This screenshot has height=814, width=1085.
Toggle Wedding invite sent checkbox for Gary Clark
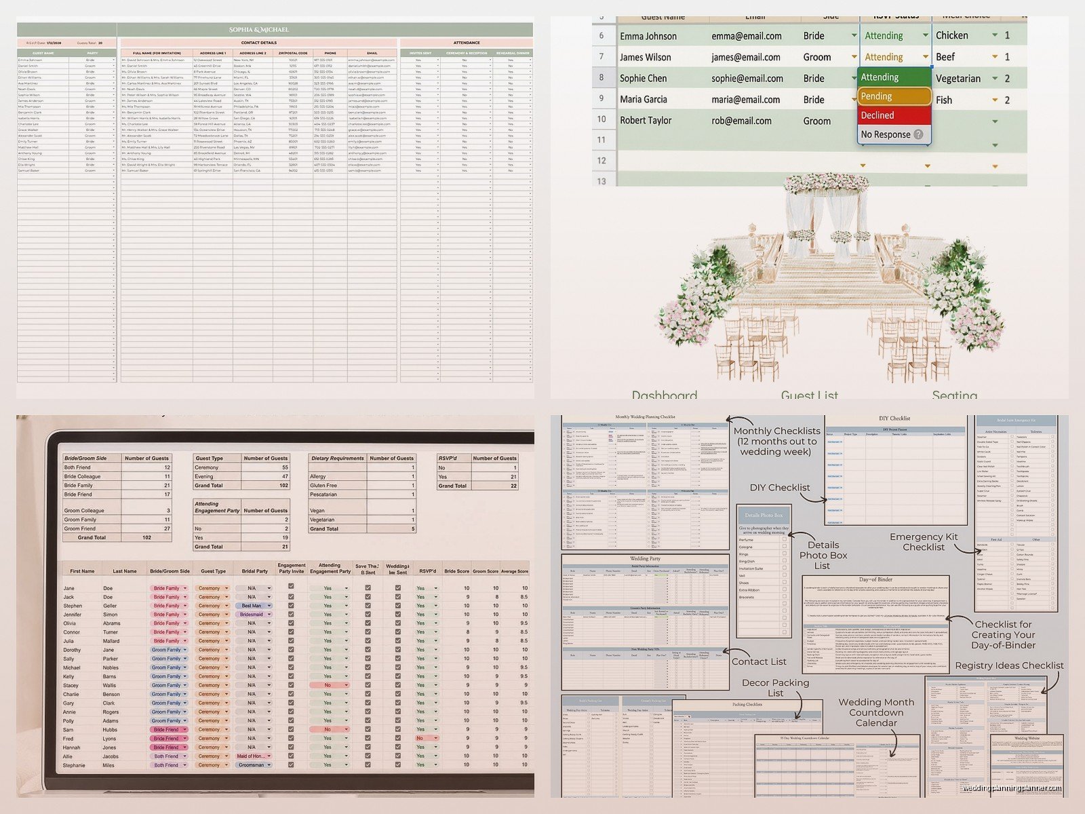pyautogui.click(x=397, y=703)
